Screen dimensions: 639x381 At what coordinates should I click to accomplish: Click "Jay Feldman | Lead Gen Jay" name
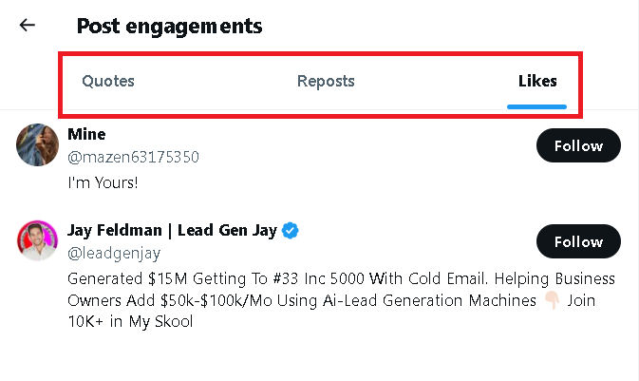tap(169, 231)
